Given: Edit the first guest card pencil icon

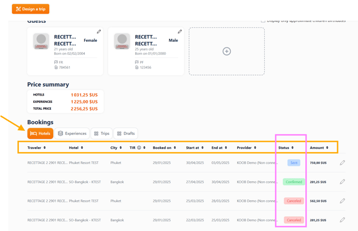Looking at the screenshot, I should pos(99,32).
